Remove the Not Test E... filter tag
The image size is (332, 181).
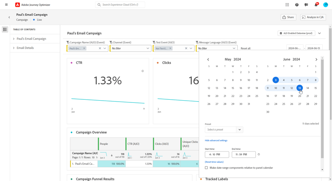point(170,49)
